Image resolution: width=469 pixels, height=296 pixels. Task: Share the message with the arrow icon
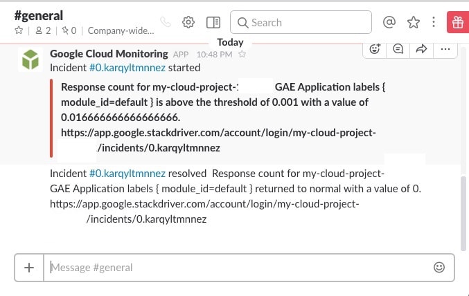pyautogui.click(x=421, y=48)
